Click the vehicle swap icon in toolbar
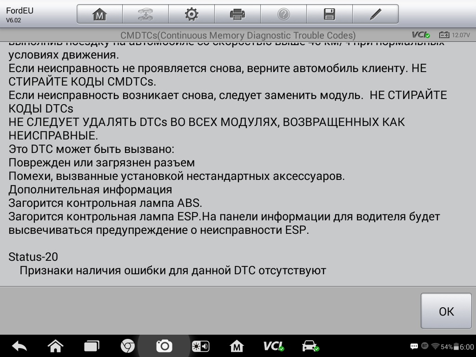Viewport: 476px width, 357px height. [145, 14]
